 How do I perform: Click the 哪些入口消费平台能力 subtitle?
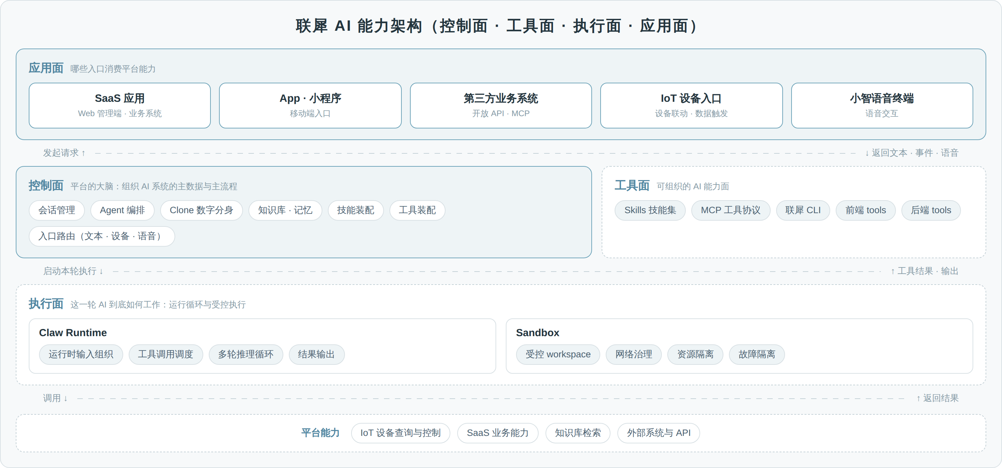point(113,69)
